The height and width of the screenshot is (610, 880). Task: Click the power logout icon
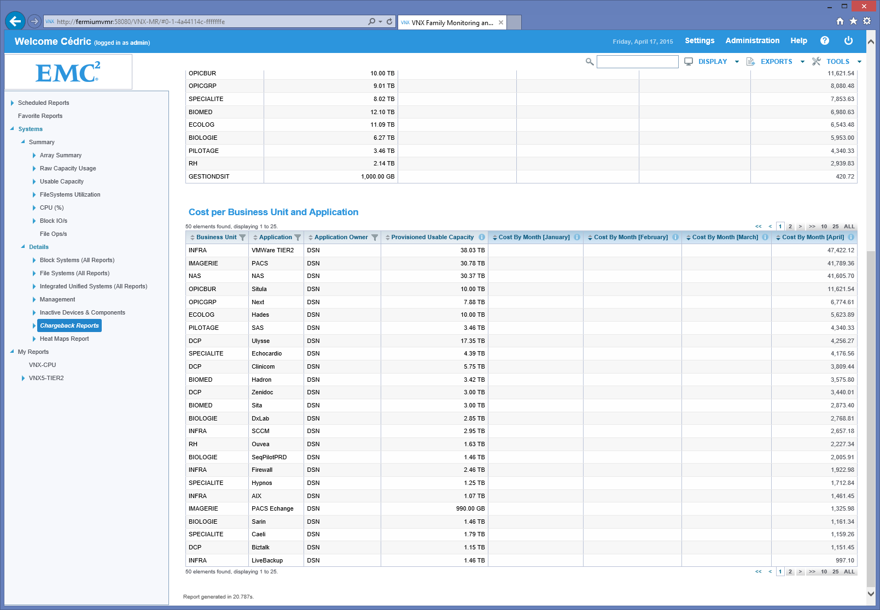tap(848, 41)
